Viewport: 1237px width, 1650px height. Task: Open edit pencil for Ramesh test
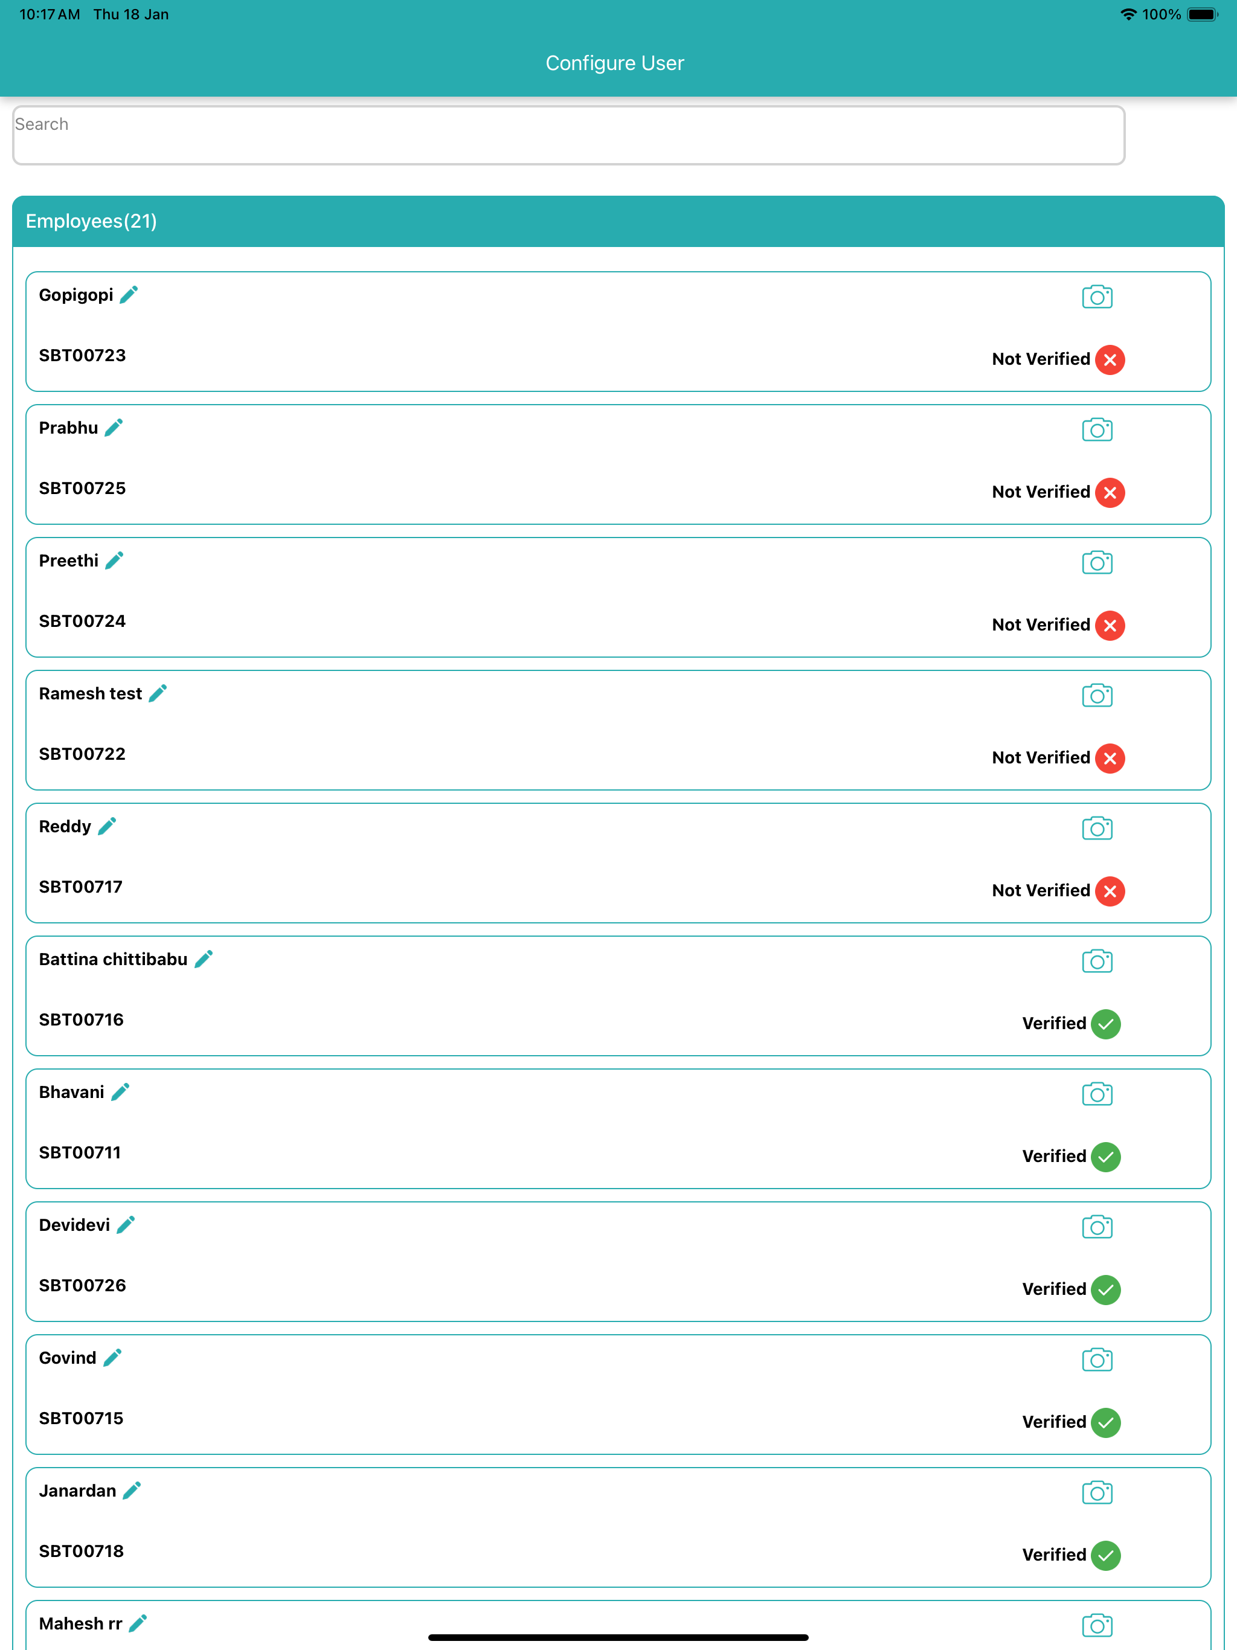[x=158, y=693]
